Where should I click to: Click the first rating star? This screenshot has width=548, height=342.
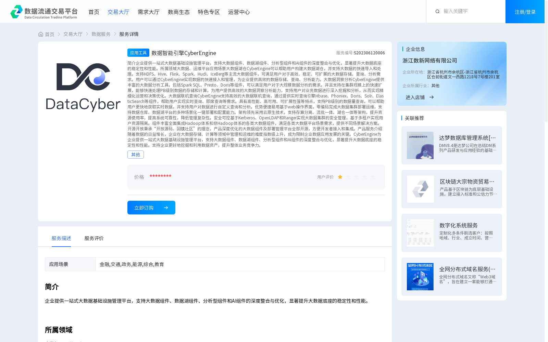(340, 177)
